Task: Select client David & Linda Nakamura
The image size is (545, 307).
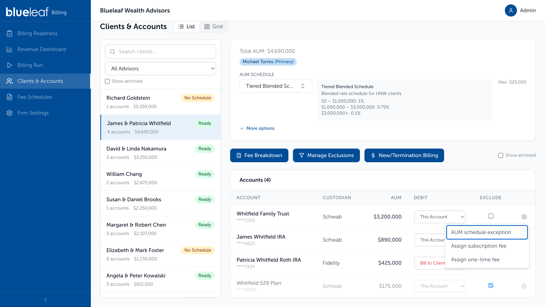Action: 160,153
